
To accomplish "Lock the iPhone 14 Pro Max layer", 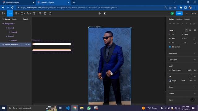I will [26, 44].
